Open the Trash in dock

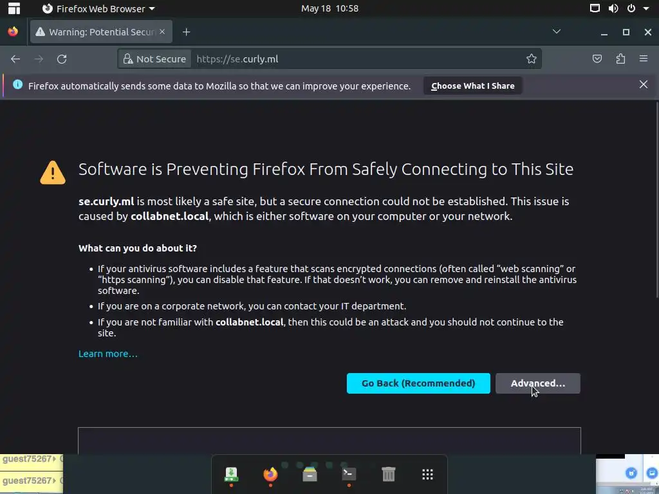(x=388, y=474)
